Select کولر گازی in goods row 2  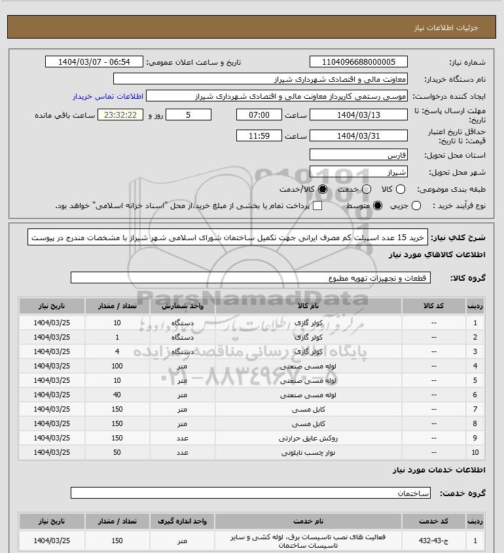[x=308, y=337]
